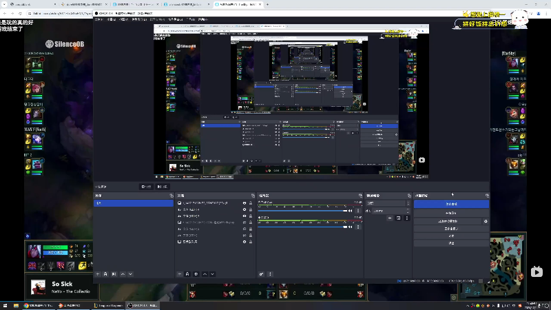This screenshot has height=310, width=551.
Task: Open the Tools menu in OBS
Action: pos(191,19)
